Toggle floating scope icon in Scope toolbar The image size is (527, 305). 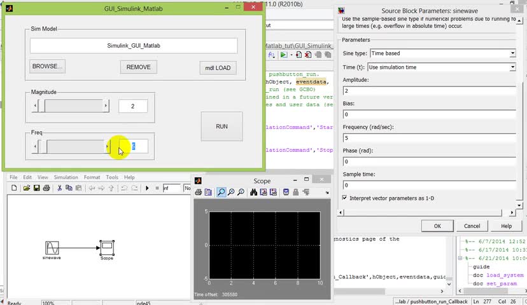[x=286, y=192]
